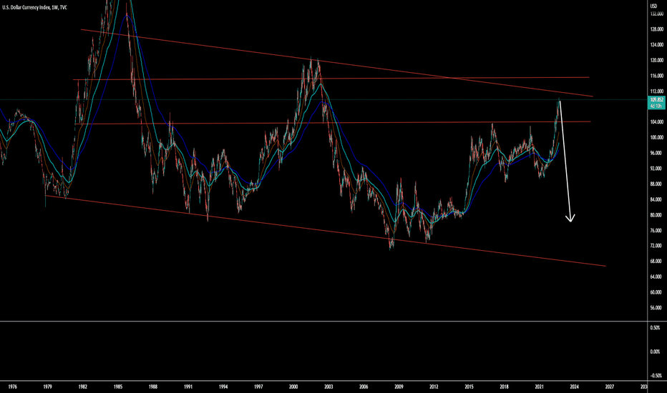This screenshot has height=393, width=667.
Task: Click the 2006 label on time axis
Action: 364,387
